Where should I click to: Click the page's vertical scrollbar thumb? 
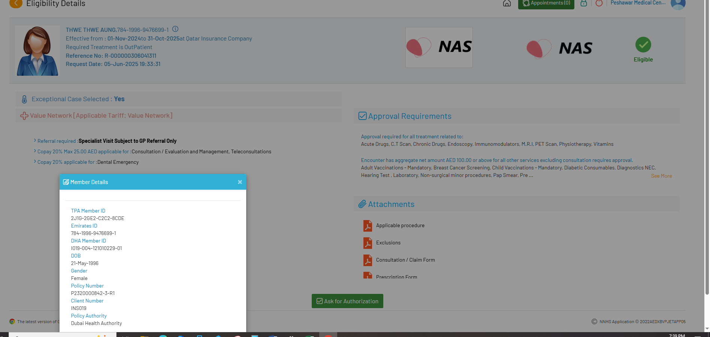[x=707, y=148]
